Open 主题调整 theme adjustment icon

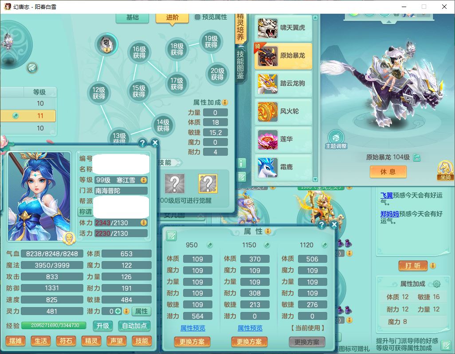click(336, 137)
